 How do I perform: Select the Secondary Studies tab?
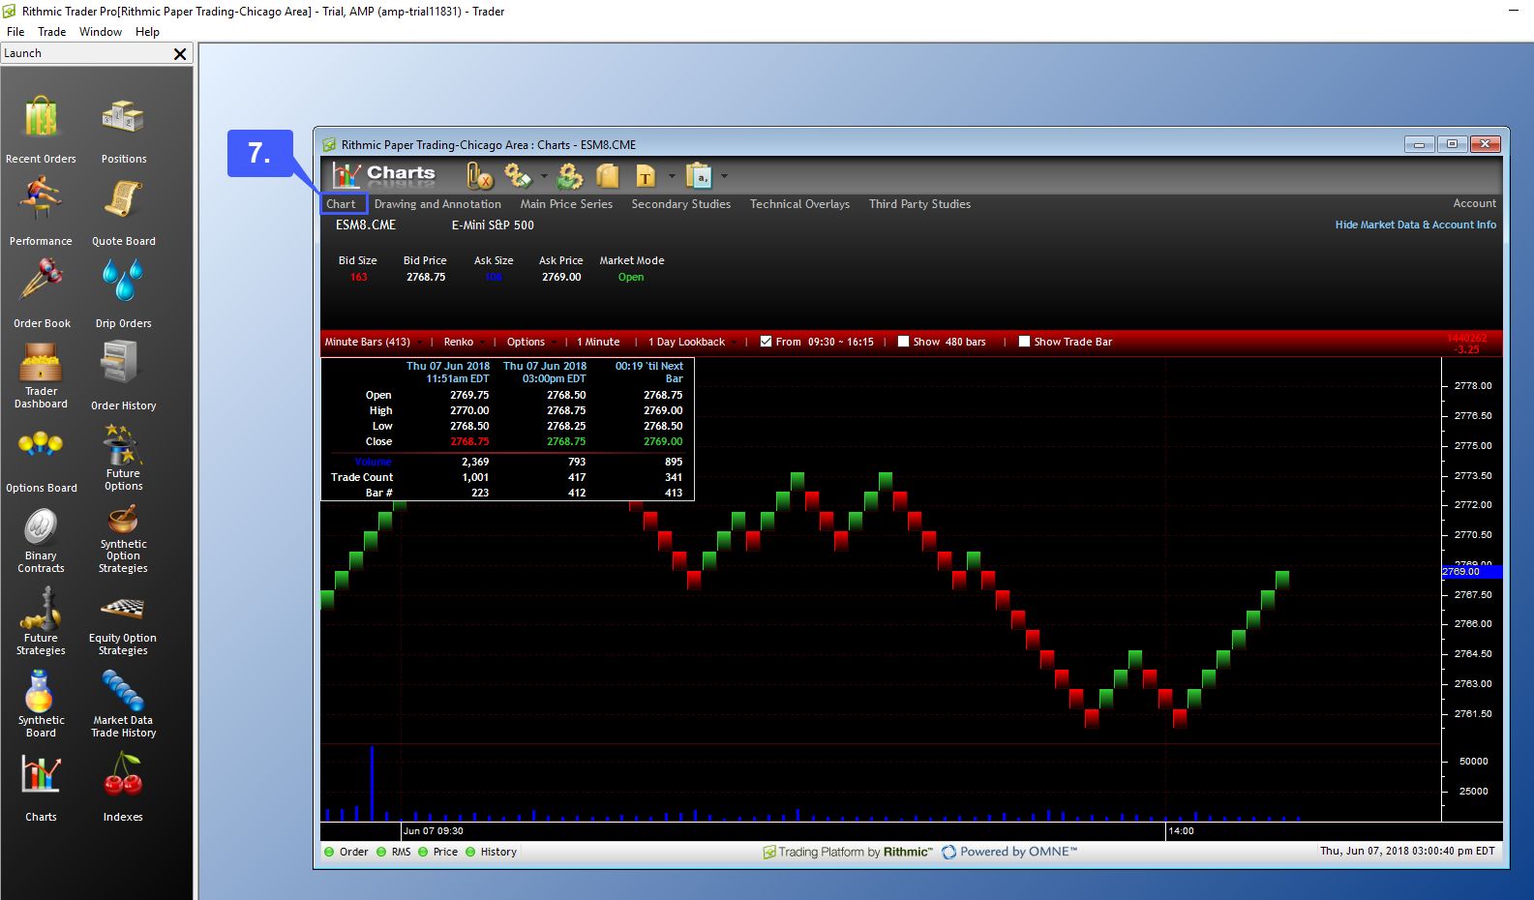coord(681,204)
